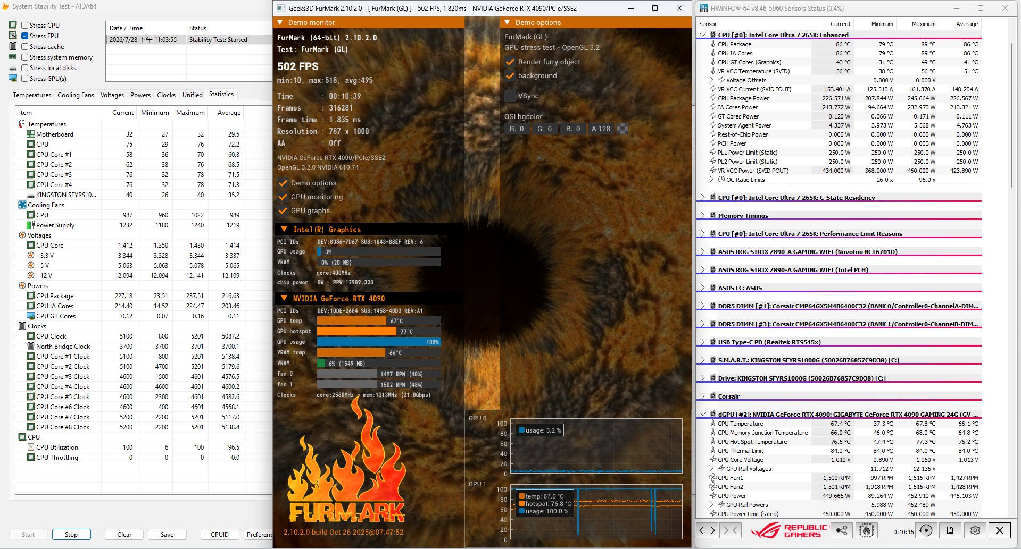The width and height of the screenshot is (1021, 549).
Task: Click the AIDA64 Clear button
Action: (124, 535)
